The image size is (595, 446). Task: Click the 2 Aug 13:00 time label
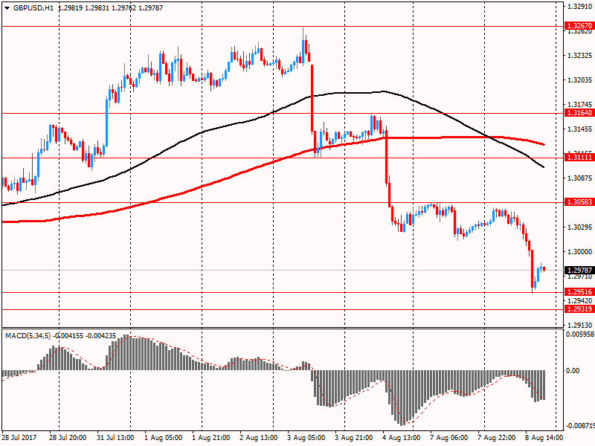(x=258, y=438)
